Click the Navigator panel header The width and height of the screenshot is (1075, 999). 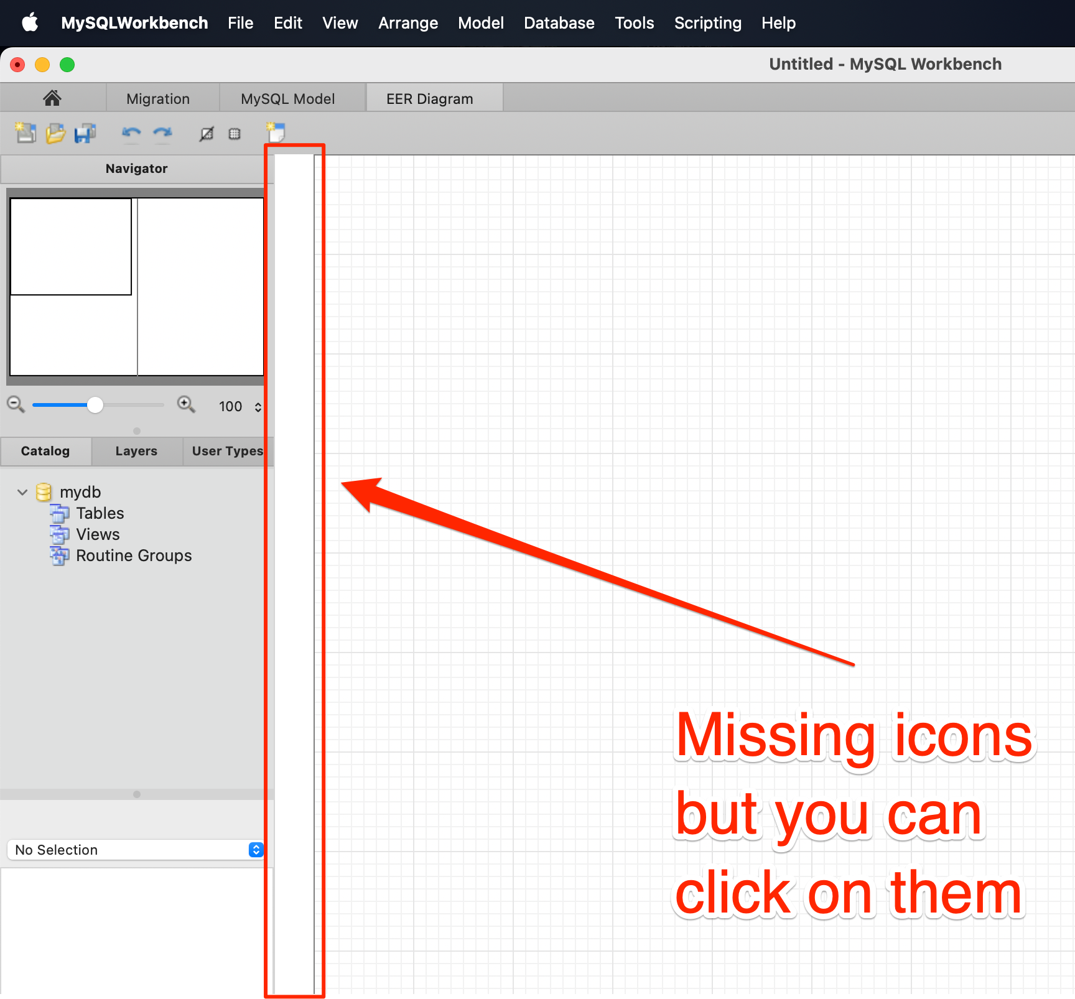[136, 169]
